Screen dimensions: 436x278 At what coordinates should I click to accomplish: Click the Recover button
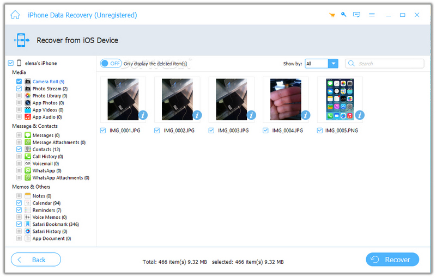pyautogui.click(x=392, y=260)
